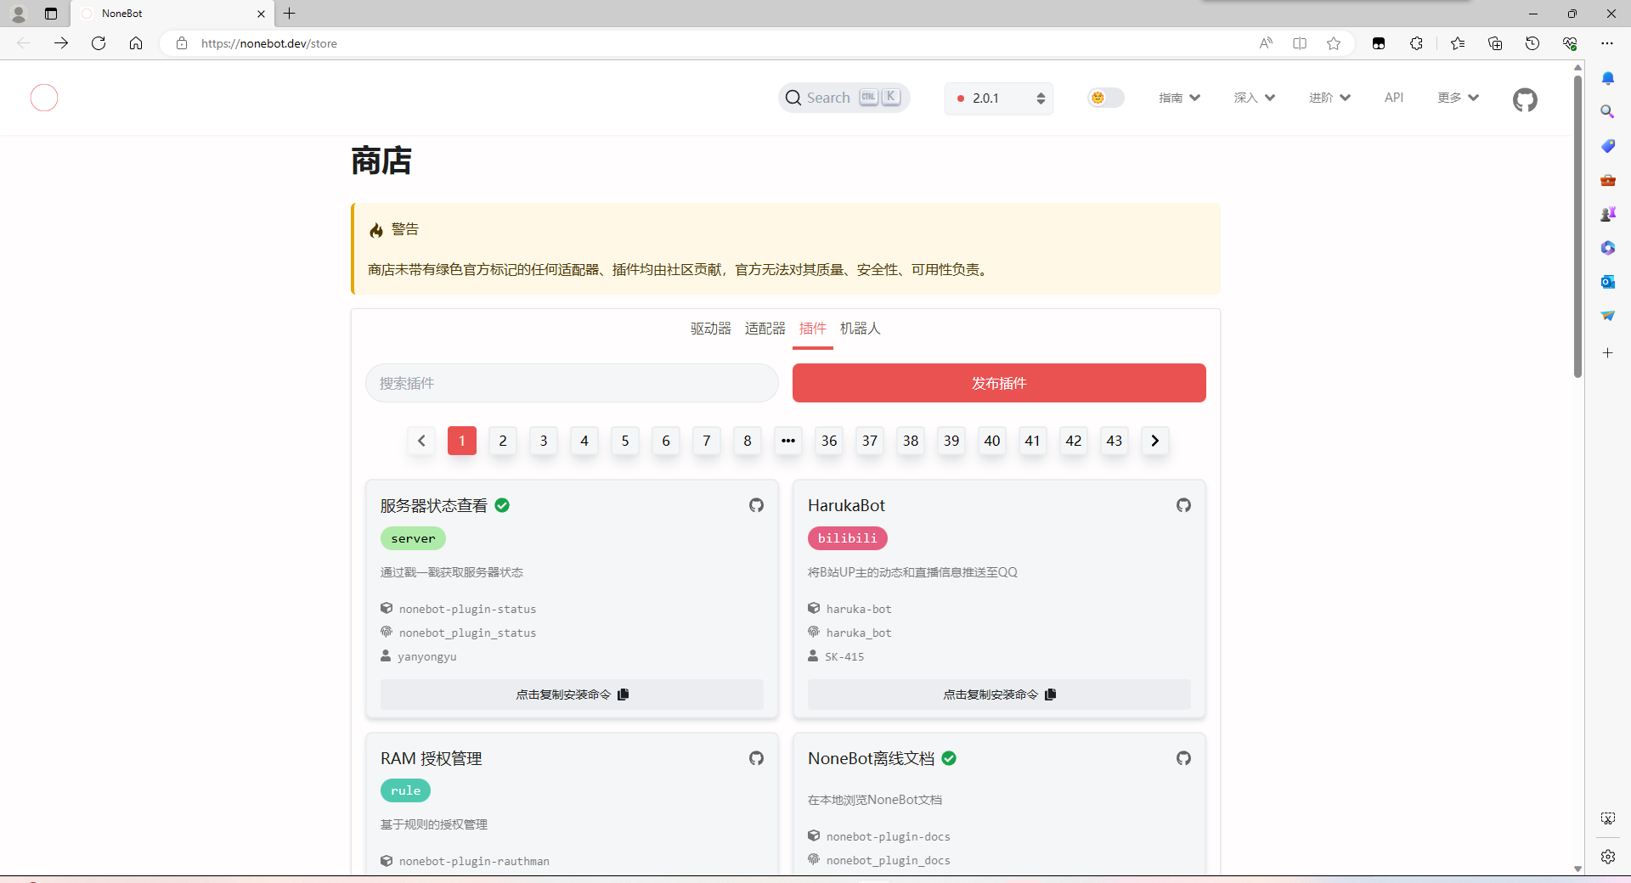
Task: Expand the 指南 navigation menu
Action: [x=1179, y=98]
